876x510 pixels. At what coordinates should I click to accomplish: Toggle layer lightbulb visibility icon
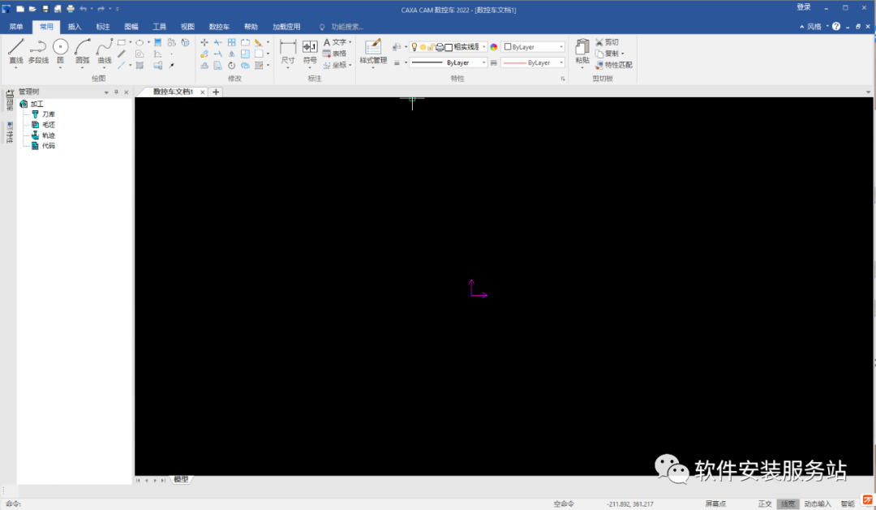(x=414, y=47)
